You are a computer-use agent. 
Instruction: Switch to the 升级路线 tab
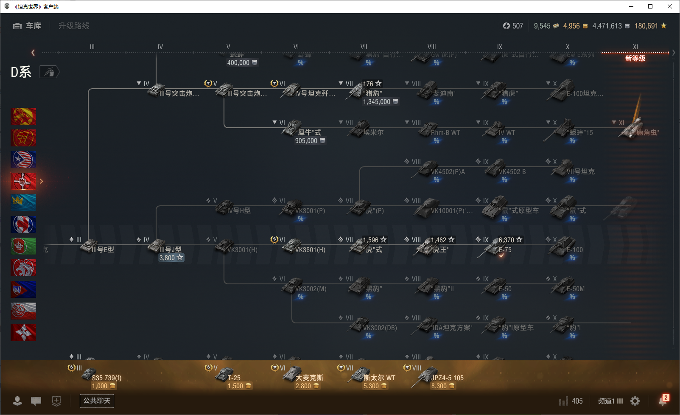coord(74,26)
